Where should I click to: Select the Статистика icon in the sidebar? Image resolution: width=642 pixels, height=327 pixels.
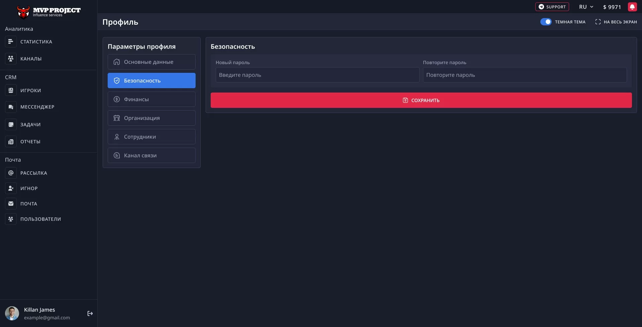tap(11, 41)
